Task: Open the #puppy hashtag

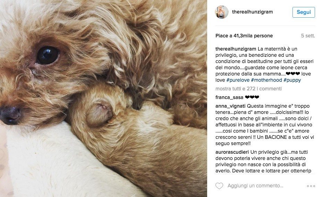Action: click(x=292, y=80)
